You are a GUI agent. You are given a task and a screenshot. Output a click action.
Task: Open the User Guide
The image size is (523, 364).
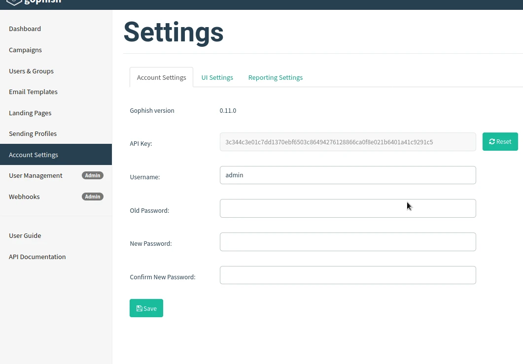point(25,235)
